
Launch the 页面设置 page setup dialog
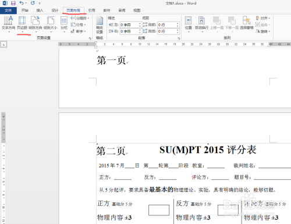pyautogui.click(x=90, y=38)
